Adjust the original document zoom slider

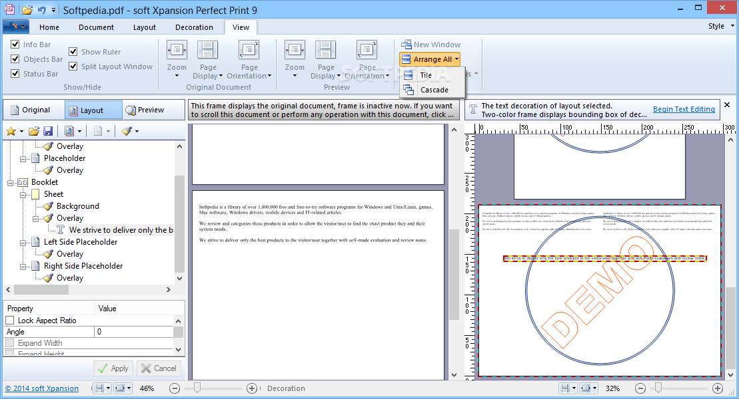(x=197, y=388)
